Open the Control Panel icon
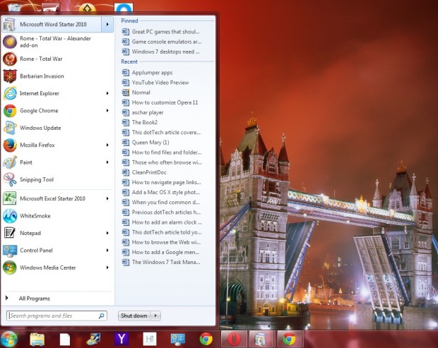The width and height of the screenshot is (438, 348). [10, 251]
